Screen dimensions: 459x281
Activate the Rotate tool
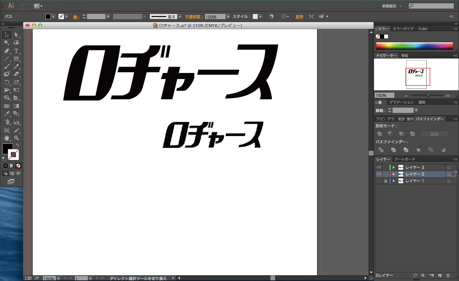tap(7, 82)
